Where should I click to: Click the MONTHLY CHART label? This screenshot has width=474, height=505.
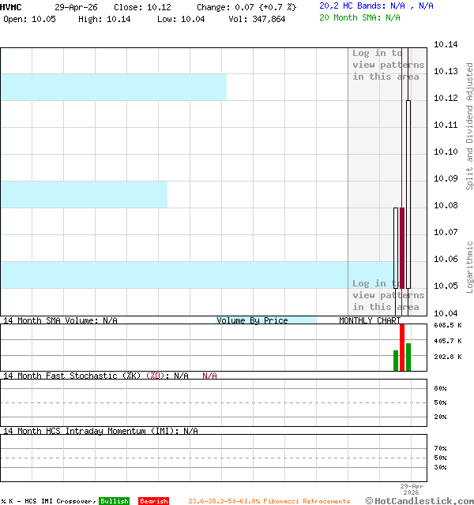369,320
